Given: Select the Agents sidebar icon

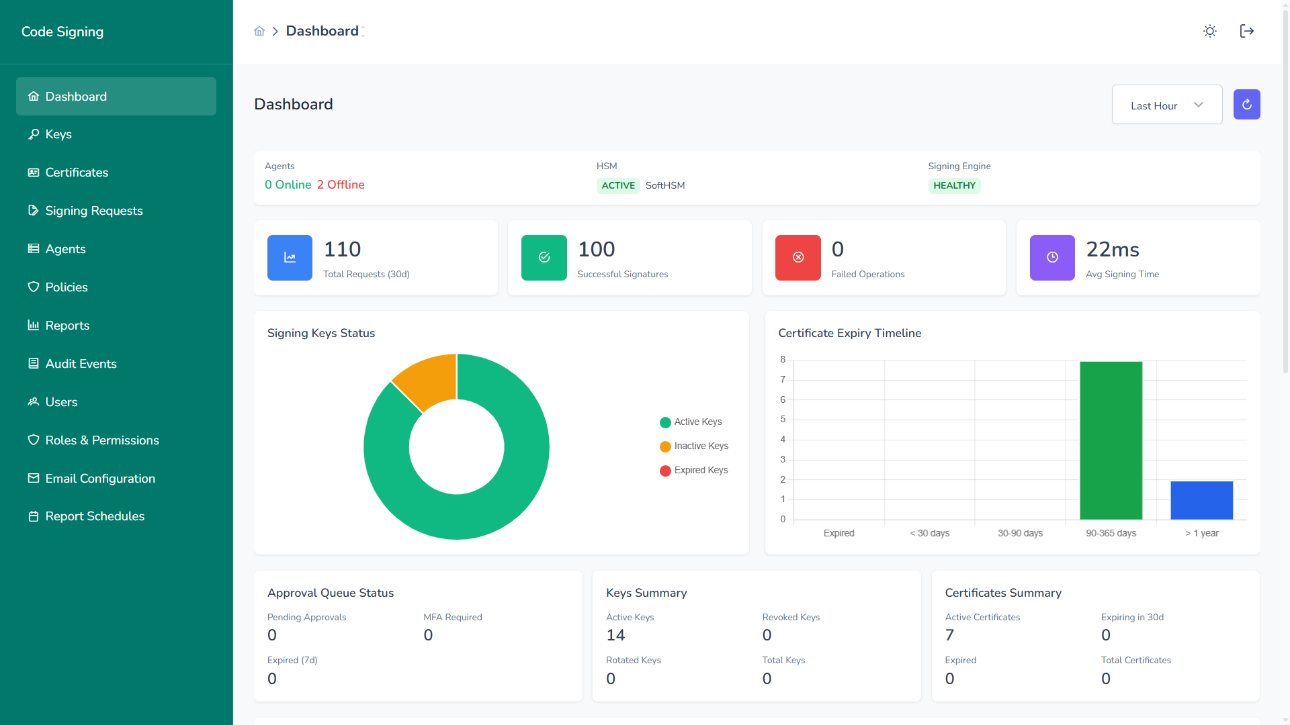Looking at the screenshot, I should (33, 249).
